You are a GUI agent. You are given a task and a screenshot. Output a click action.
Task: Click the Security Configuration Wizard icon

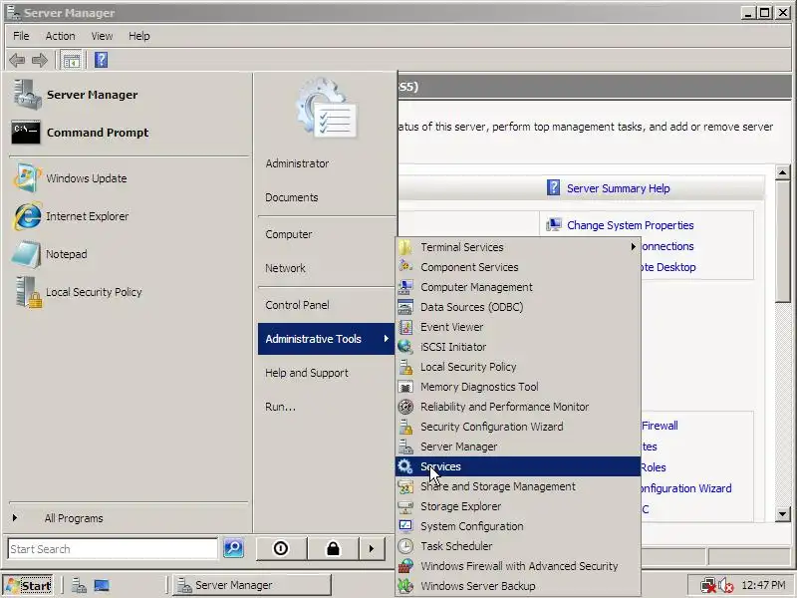(405, 427)
